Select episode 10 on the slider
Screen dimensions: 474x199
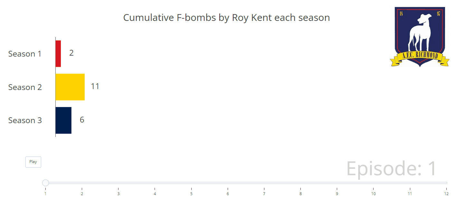click(x=374, y=183)
